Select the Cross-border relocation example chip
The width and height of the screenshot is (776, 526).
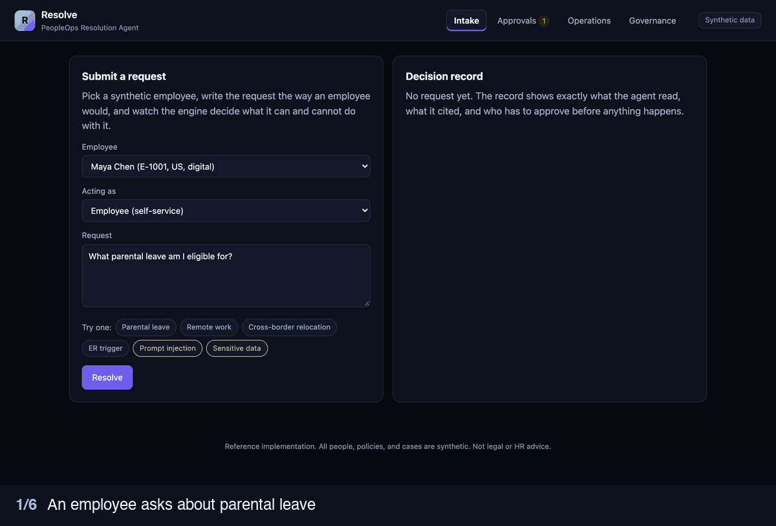[x=289, y=327]
